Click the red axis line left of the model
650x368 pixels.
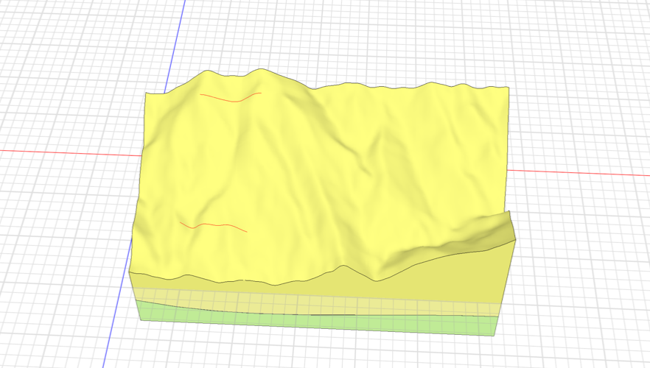[66, 151]
